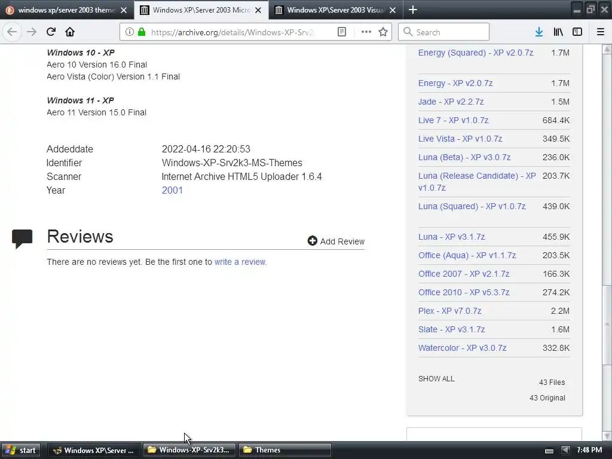Screen dimensions: 612x459
Task: Select the identifier 'Windows-XP-Srv2k3-MS-Themes' text
Action: (232, 163)
